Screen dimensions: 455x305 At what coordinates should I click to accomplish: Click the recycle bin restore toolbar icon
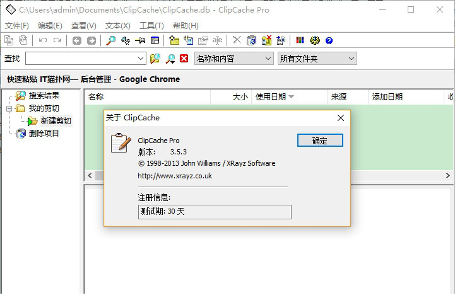coord(252,40)
